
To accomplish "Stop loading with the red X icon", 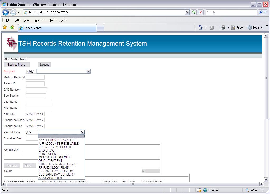I will tap(201, 12).
